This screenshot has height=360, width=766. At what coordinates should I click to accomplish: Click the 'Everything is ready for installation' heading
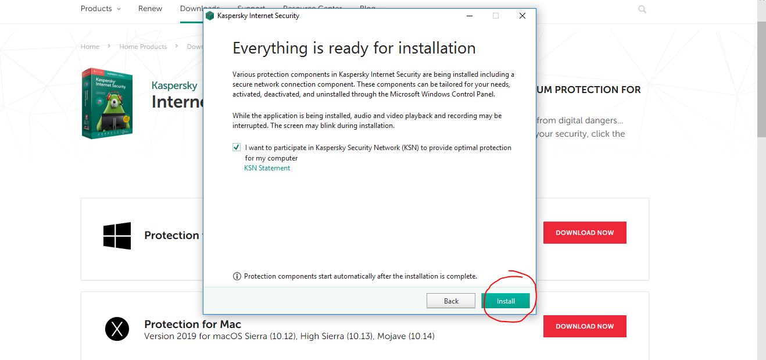pyautogui.click(x=354, y=48)
